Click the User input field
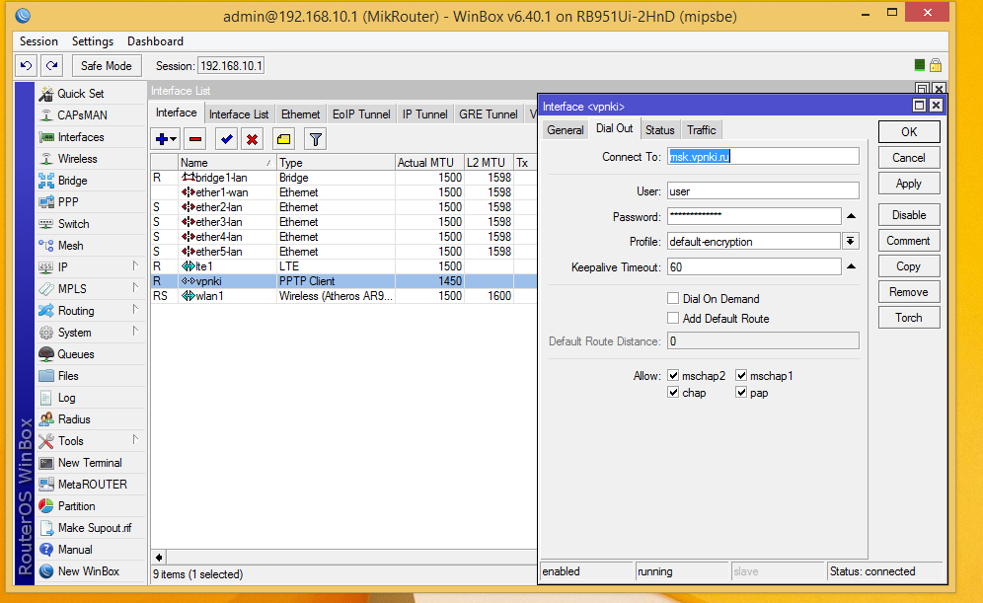The width and height of the screenshot is (983, 603). point(763,191)
